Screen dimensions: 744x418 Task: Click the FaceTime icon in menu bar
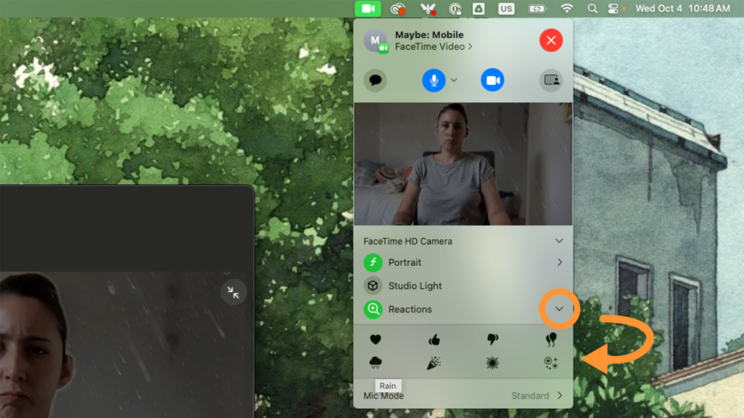tap(368, 8)
